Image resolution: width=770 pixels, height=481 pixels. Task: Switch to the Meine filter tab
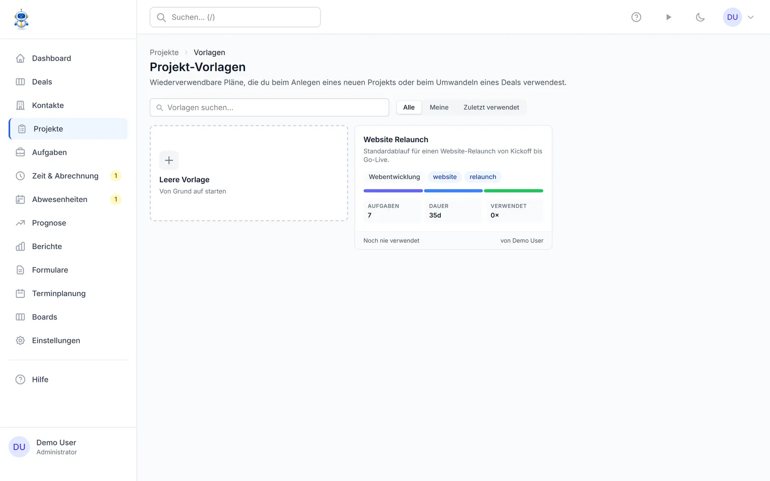coord(439,107)
